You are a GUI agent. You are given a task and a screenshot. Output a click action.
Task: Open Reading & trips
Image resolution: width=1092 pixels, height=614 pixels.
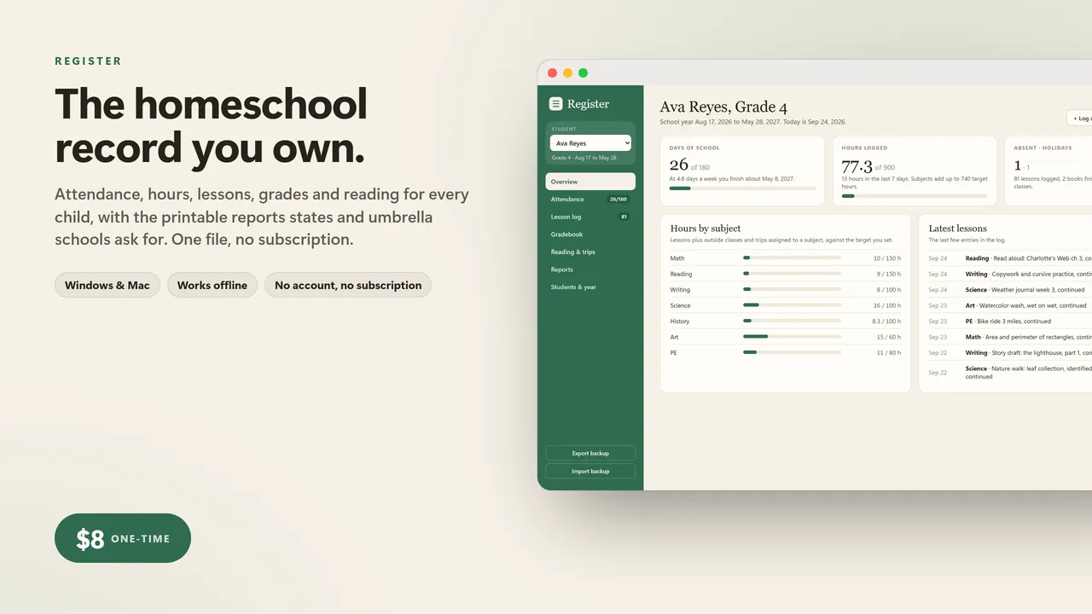pos(590,252)
